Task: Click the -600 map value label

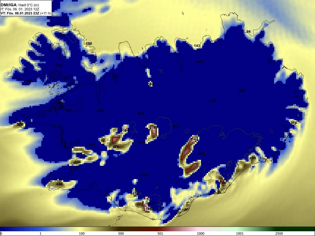Action: (x=202, y=154)
